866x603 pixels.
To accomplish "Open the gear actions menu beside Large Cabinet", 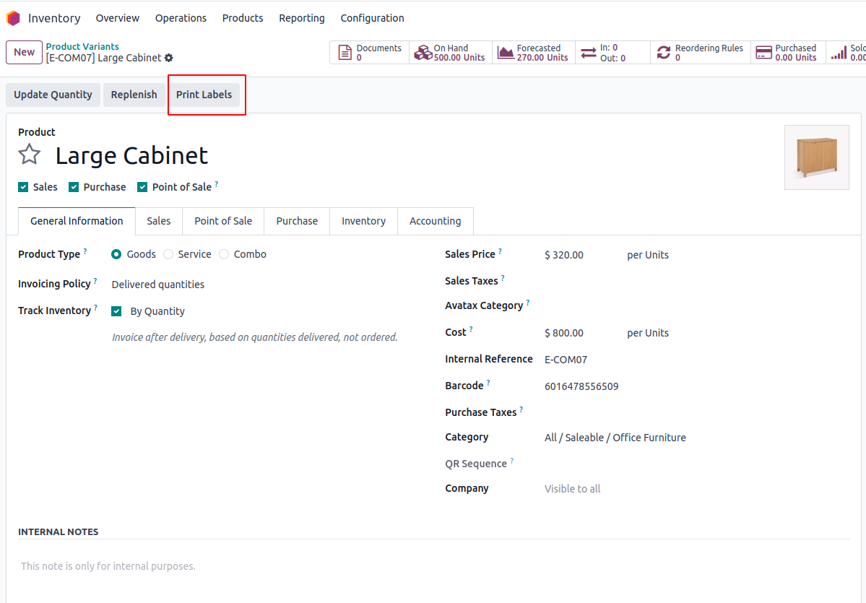I will (169, 58).
